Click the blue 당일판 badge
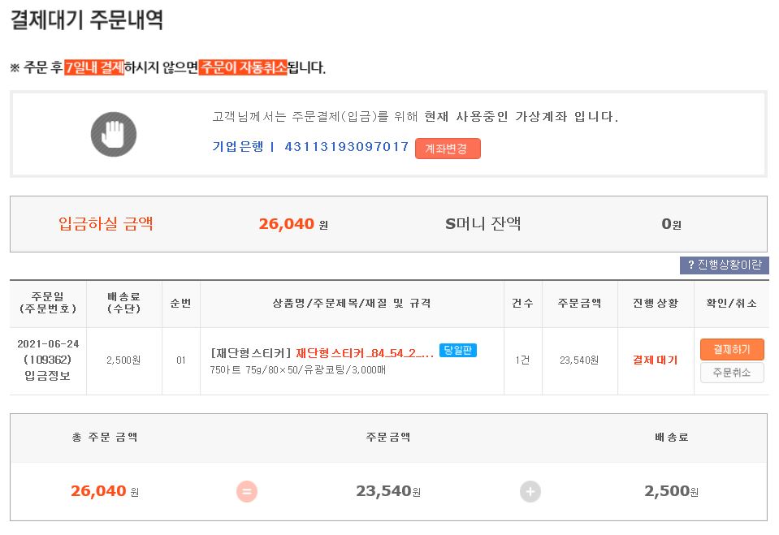 pyautogui.click(x=457, y=351)
